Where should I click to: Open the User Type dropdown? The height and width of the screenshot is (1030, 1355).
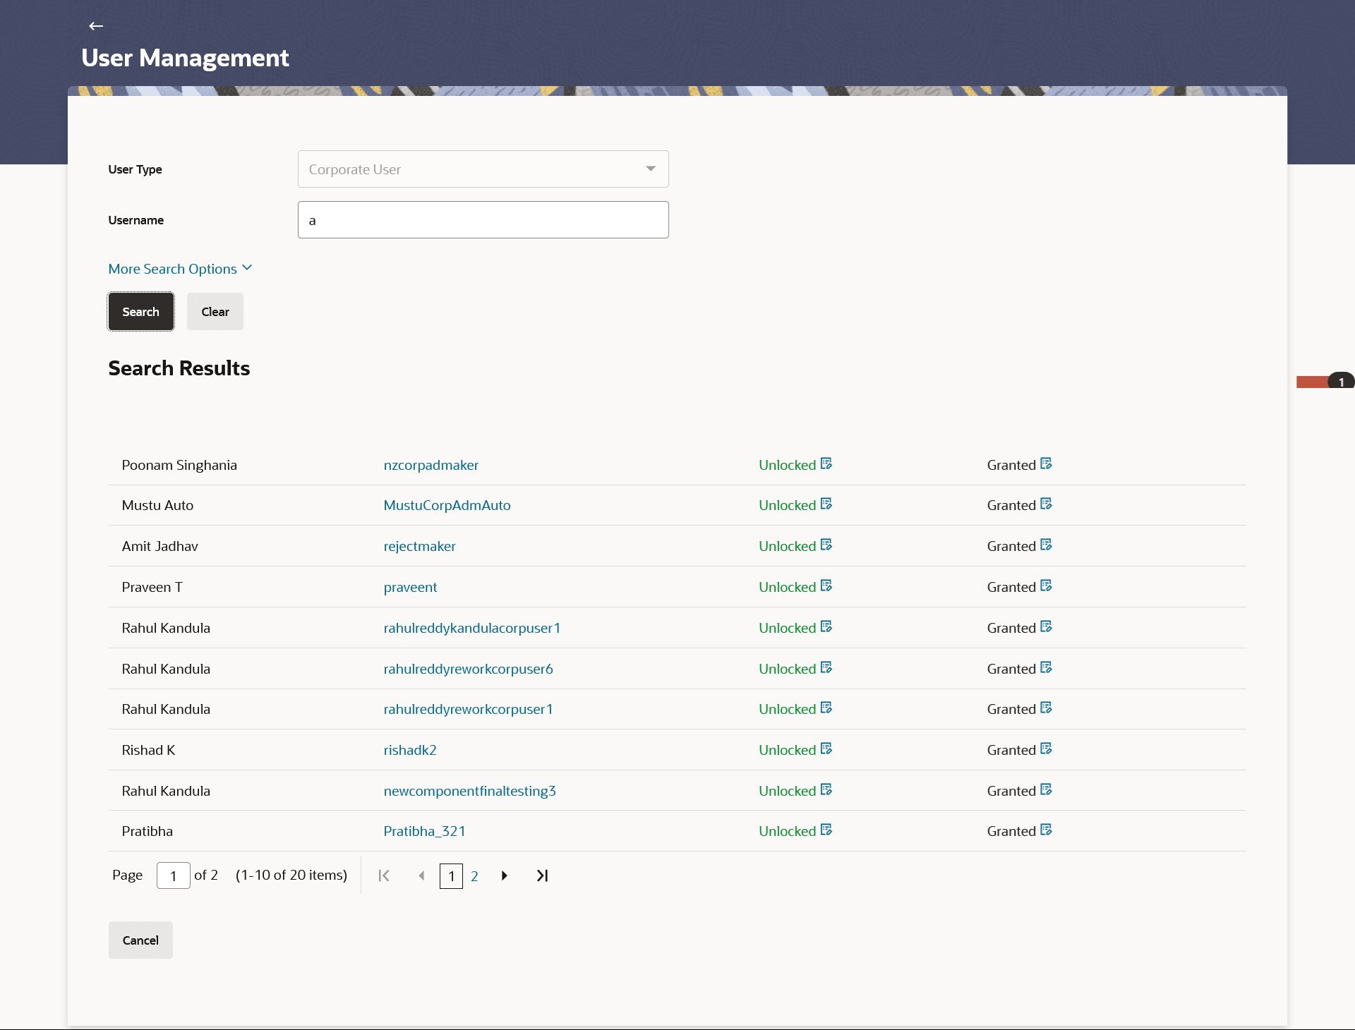tap(483, 169)
